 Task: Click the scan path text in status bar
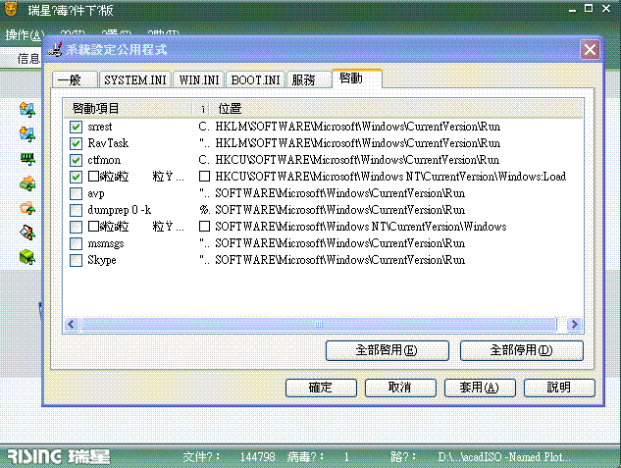point(504,457)
